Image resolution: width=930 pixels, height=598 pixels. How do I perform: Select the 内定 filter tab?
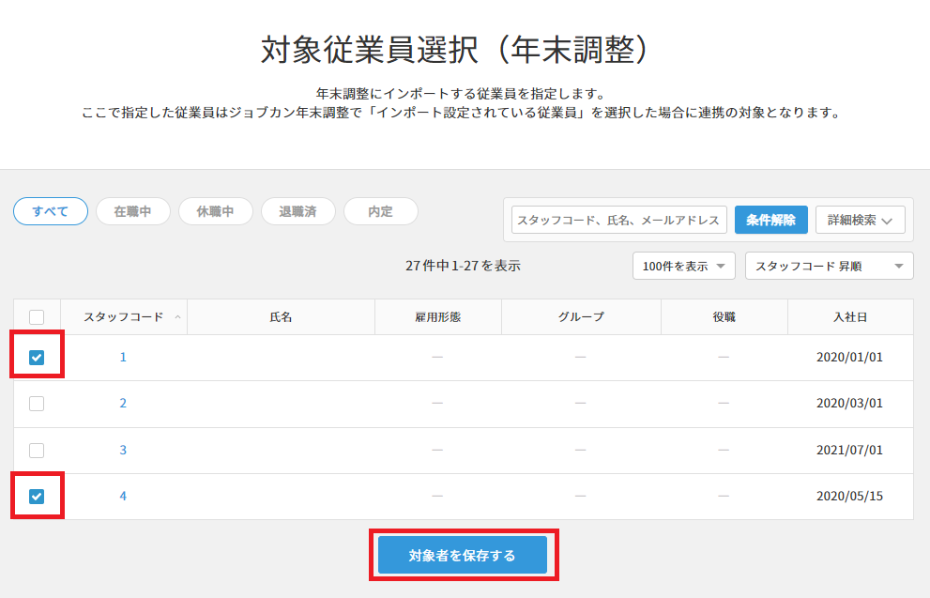pos(380,211)
